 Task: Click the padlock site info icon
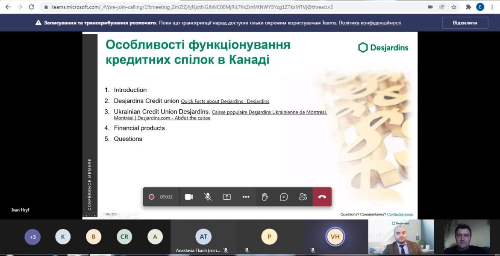(46, 7)
